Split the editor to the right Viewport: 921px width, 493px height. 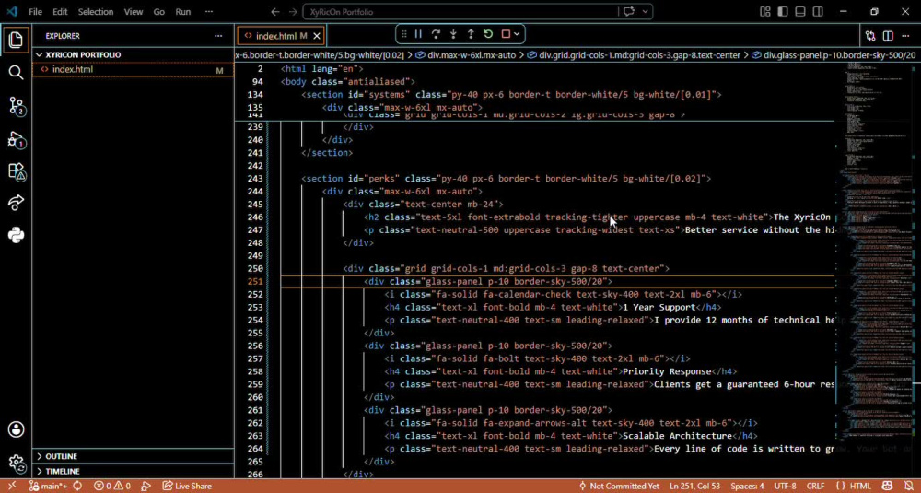[888, 37]
